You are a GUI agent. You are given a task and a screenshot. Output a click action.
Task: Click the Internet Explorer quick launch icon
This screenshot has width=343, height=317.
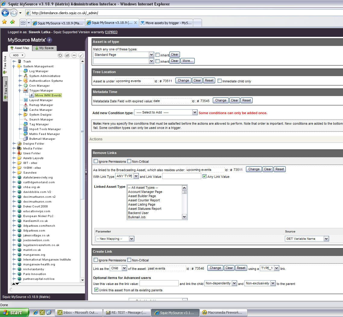pyautogui.click(x=36, y=312)
